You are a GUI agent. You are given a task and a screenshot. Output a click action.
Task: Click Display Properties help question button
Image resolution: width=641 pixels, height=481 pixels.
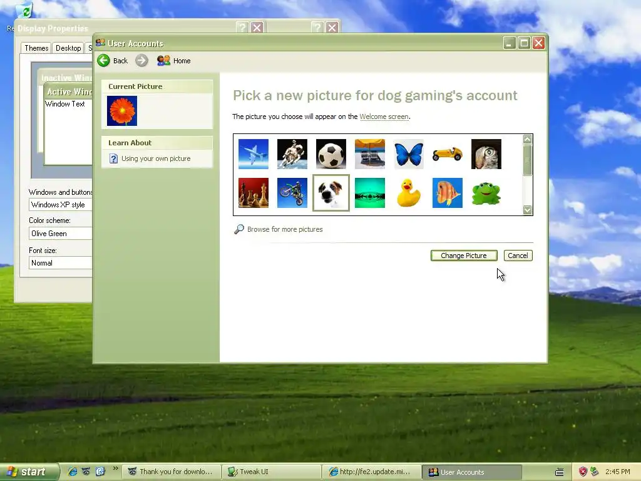(242, 28)
